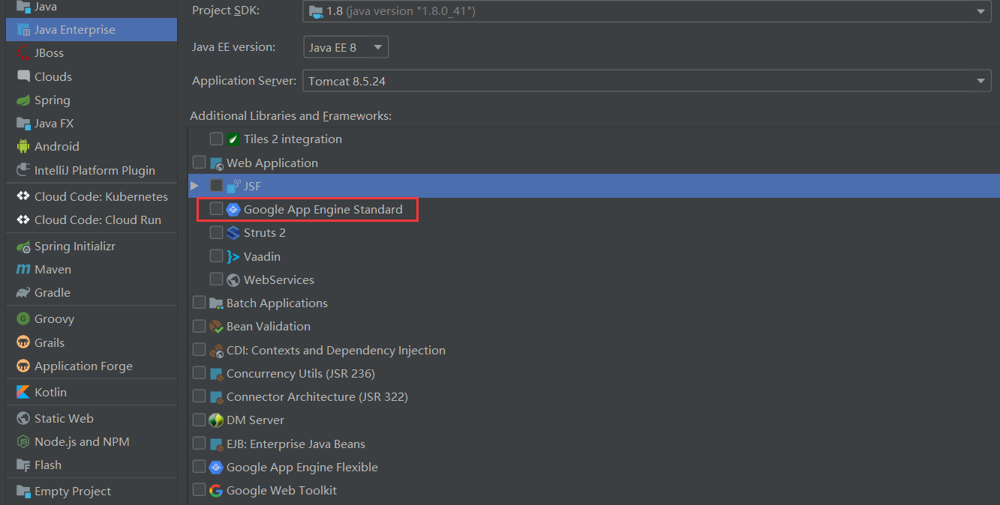Select Node.js and NPM project type
Viewport: 1000px width, 505px height.
82,442
